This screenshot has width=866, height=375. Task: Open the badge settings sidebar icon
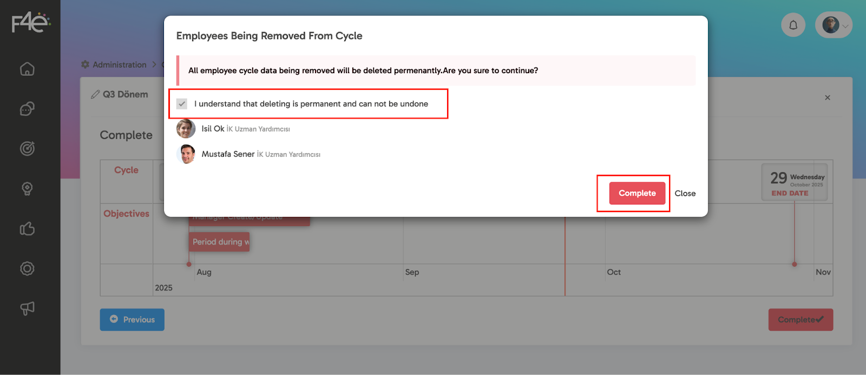tap(27, 268)
